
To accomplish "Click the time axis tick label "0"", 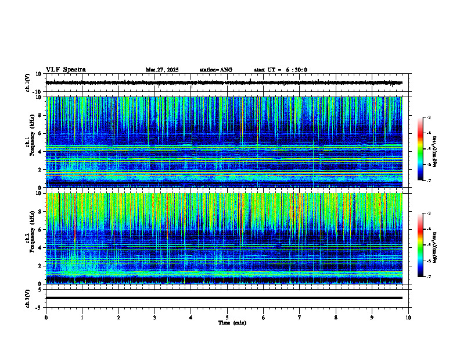I will (46, 318).
